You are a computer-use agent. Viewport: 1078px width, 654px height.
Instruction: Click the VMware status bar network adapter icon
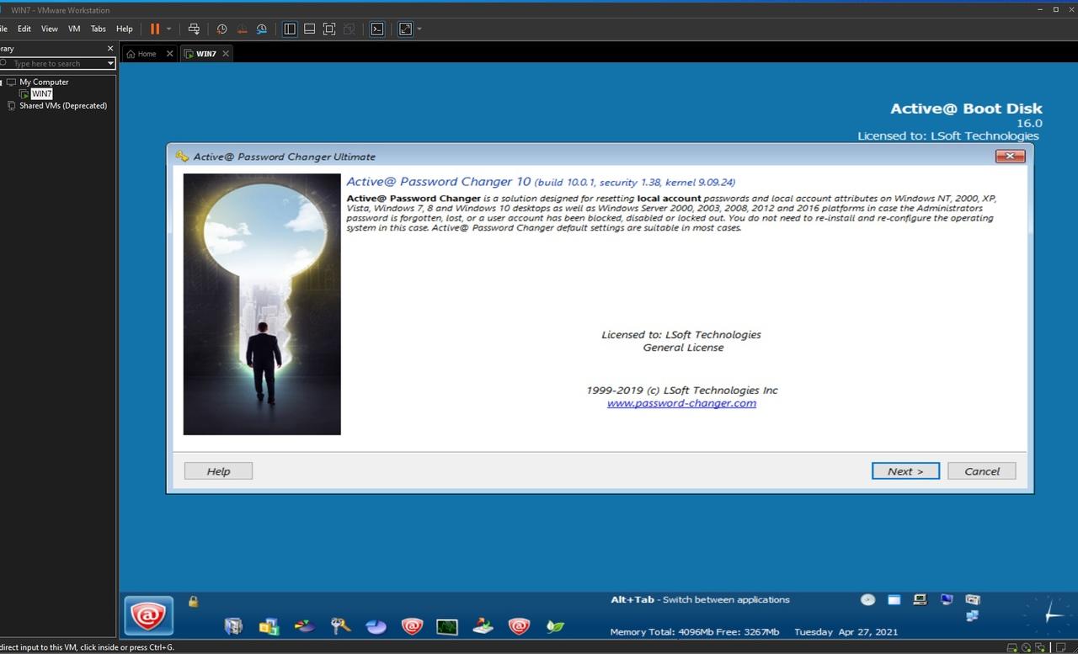[x=1039, y=647]
